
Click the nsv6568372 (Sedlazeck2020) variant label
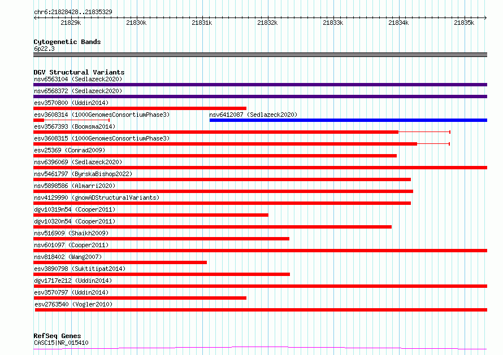click(78, 91)
